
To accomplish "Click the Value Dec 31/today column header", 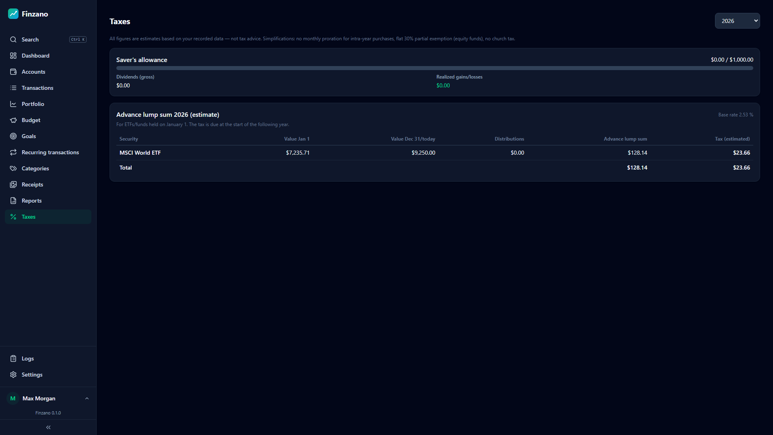I will pos(413,139).
